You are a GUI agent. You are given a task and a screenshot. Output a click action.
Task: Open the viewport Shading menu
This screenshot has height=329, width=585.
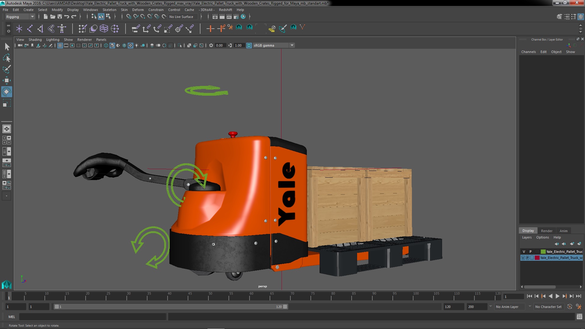[x=35, y=40]
